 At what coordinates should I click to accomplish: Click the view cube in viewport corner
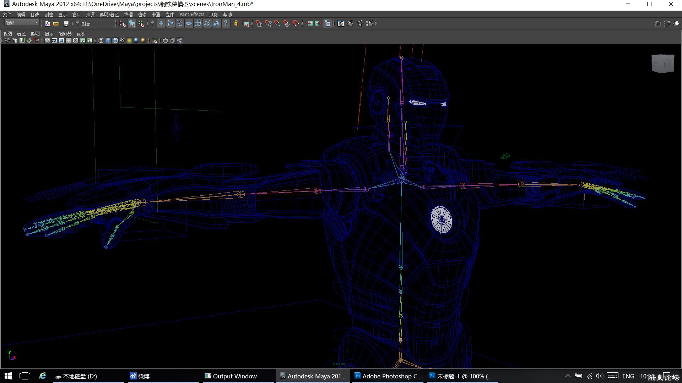pos(662,63)
